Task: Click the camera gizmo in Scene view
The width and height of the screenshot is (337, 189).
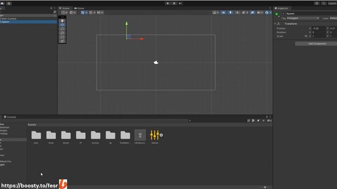Action: (x=156, y=62)
